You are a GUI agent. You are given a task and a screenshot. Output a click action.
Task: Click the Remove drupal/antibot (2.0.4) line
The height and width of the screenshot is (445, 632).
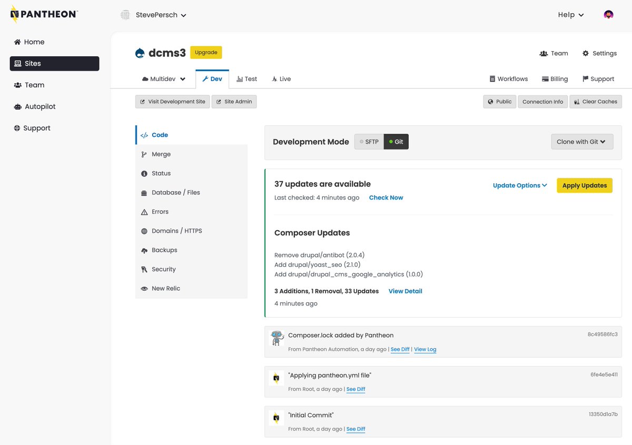(x=320, y=255)
